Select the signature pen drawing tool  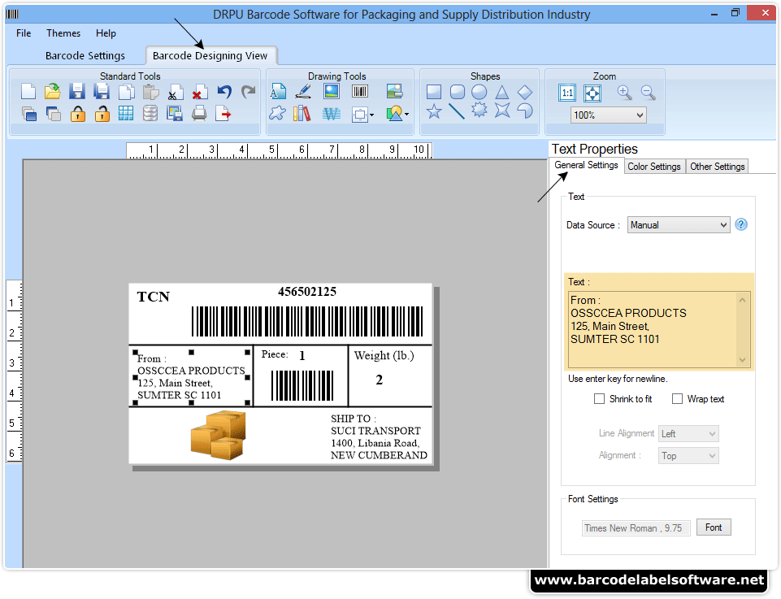(303, 92)
